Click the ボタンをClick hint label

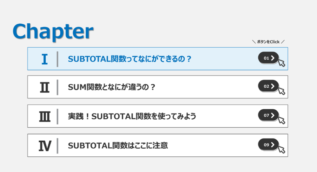click(x=268, y=42)
